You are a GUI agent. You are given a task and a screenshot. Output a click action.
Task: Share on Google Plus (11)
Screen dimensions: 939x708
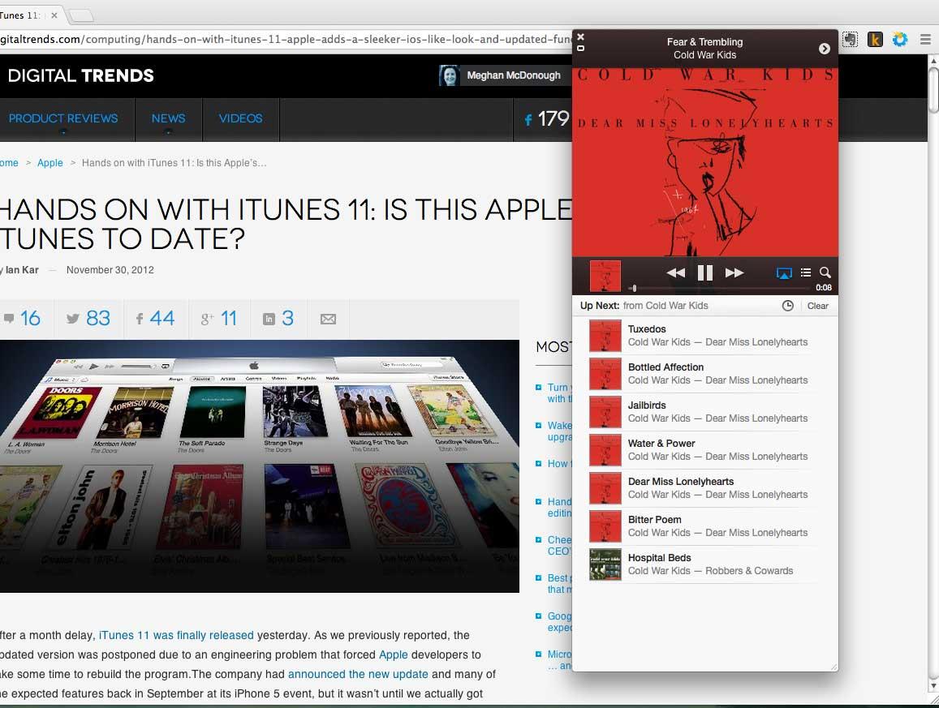[x=219, y=318]
